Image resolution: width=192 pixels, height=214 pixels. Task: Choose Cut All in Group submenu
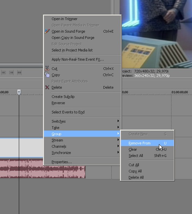pos(147,165)
